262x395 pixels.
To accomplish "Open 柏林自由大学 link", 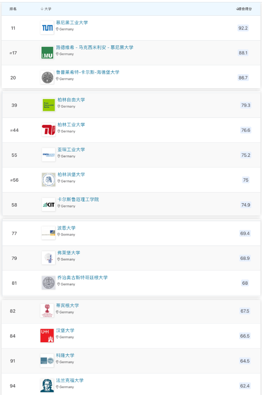I will pyautogui.click(x=71, y=100).
